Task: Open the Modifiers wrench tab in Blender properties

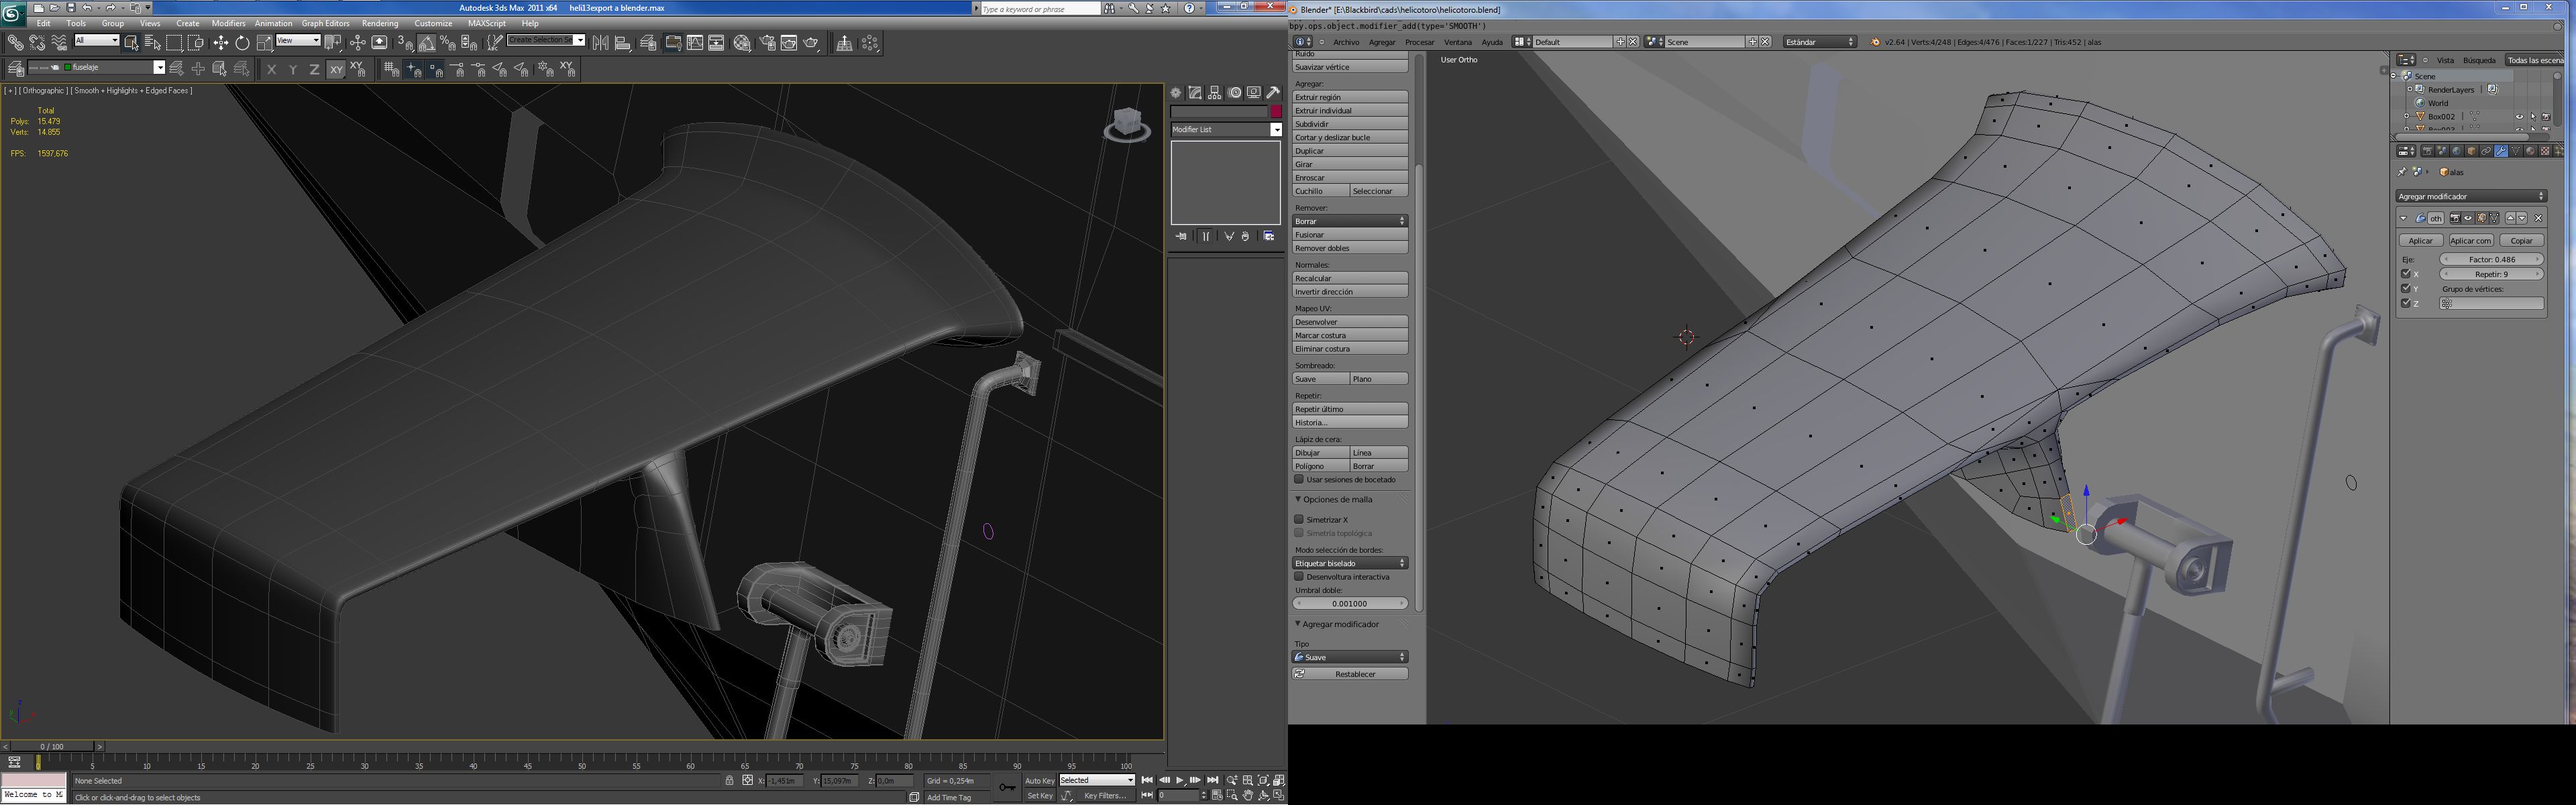Action: (x=2500, y=151)
